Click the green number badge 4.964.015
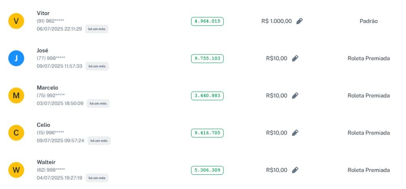 coord(207,21)
